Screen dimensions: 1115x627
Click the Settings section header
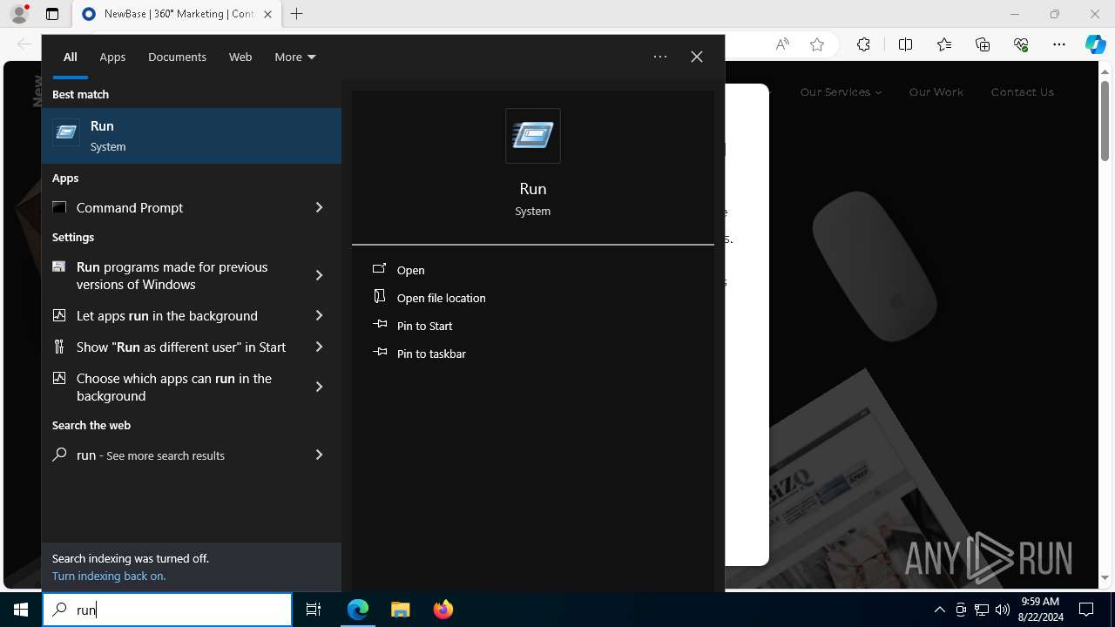[73, 237]
